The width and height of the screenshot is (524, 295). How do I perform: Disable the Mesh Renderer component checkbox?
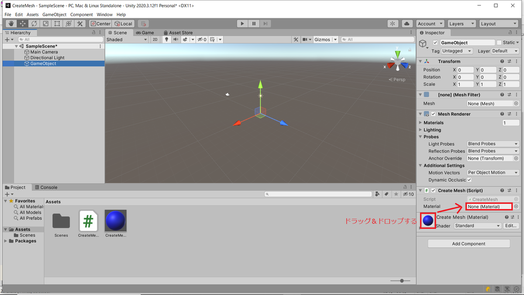click(434, 114)
